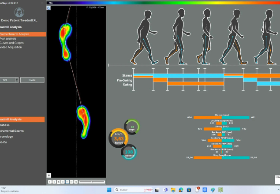Viewport: 280px width, 194px height.
Task: Click the fast-forward playback button
Action: [71, 182]
